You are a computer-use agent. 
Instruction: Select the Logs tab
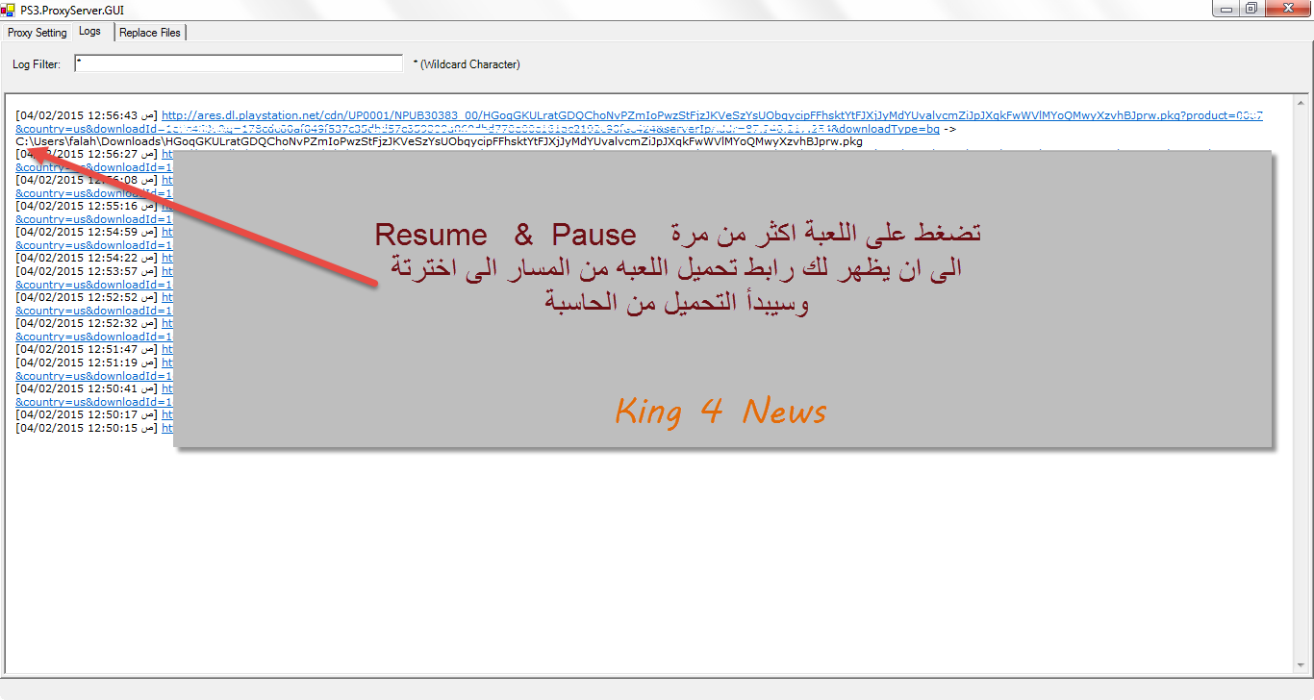pos(89,32)
